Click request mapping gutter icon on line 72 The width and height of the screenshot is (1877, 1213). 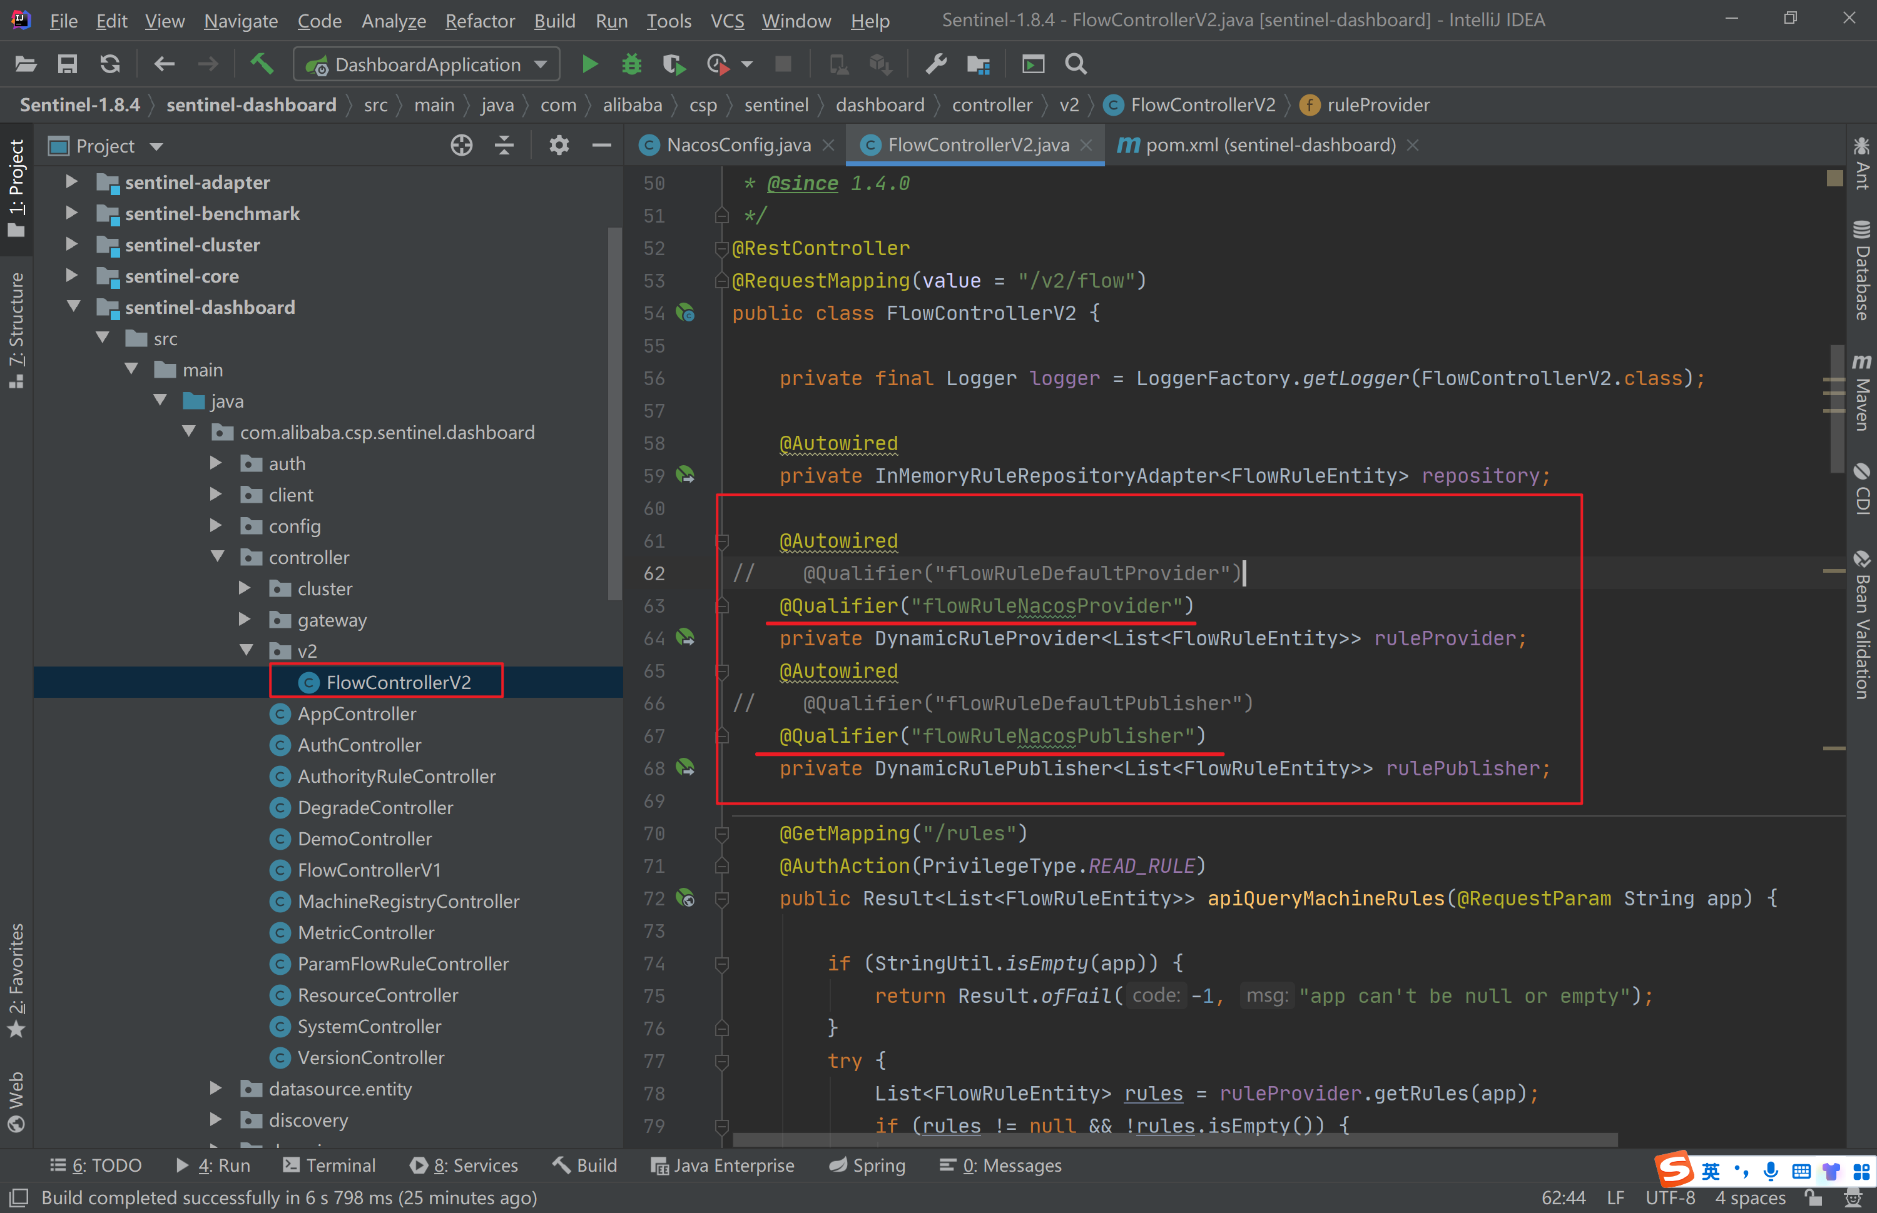click(686, 898)
